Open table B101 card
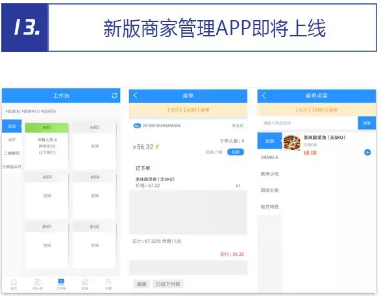The height and width of the screenshot is (296, 381). pyautogui.click(x=47, y=245)
